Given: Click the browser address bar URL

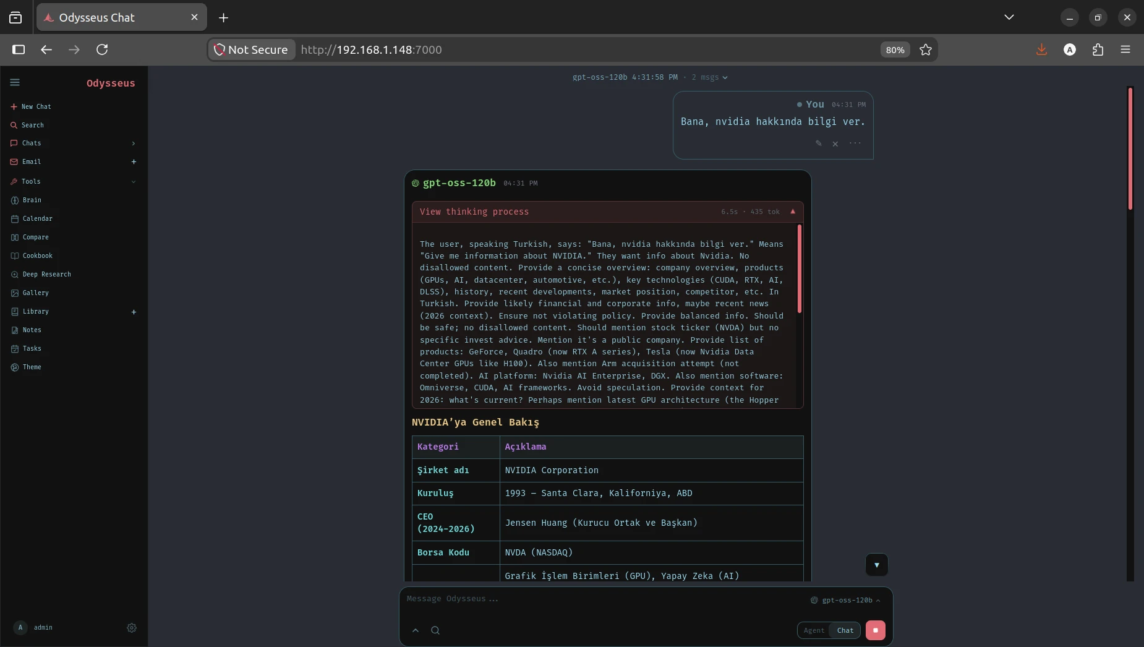Looking at the screenshot, I should click(x=371, y=49).
